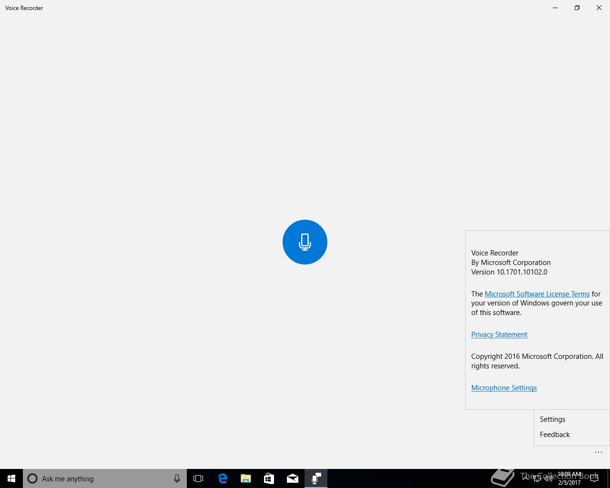Click Cortana's microphone icon in the search box
Viewport: 610px width, 488px height.
[x=177, y=478]
